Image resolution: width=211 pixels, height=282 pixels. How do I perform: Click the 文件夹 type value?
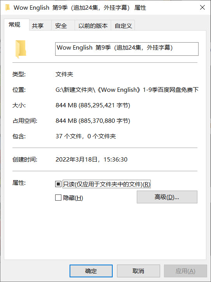(64, 74)
